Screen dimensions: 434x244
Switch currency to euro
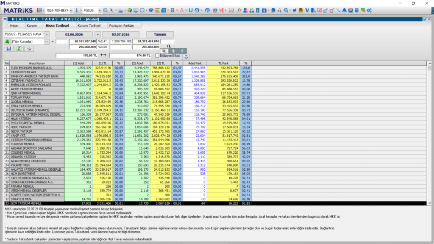(x=182, y=51)
